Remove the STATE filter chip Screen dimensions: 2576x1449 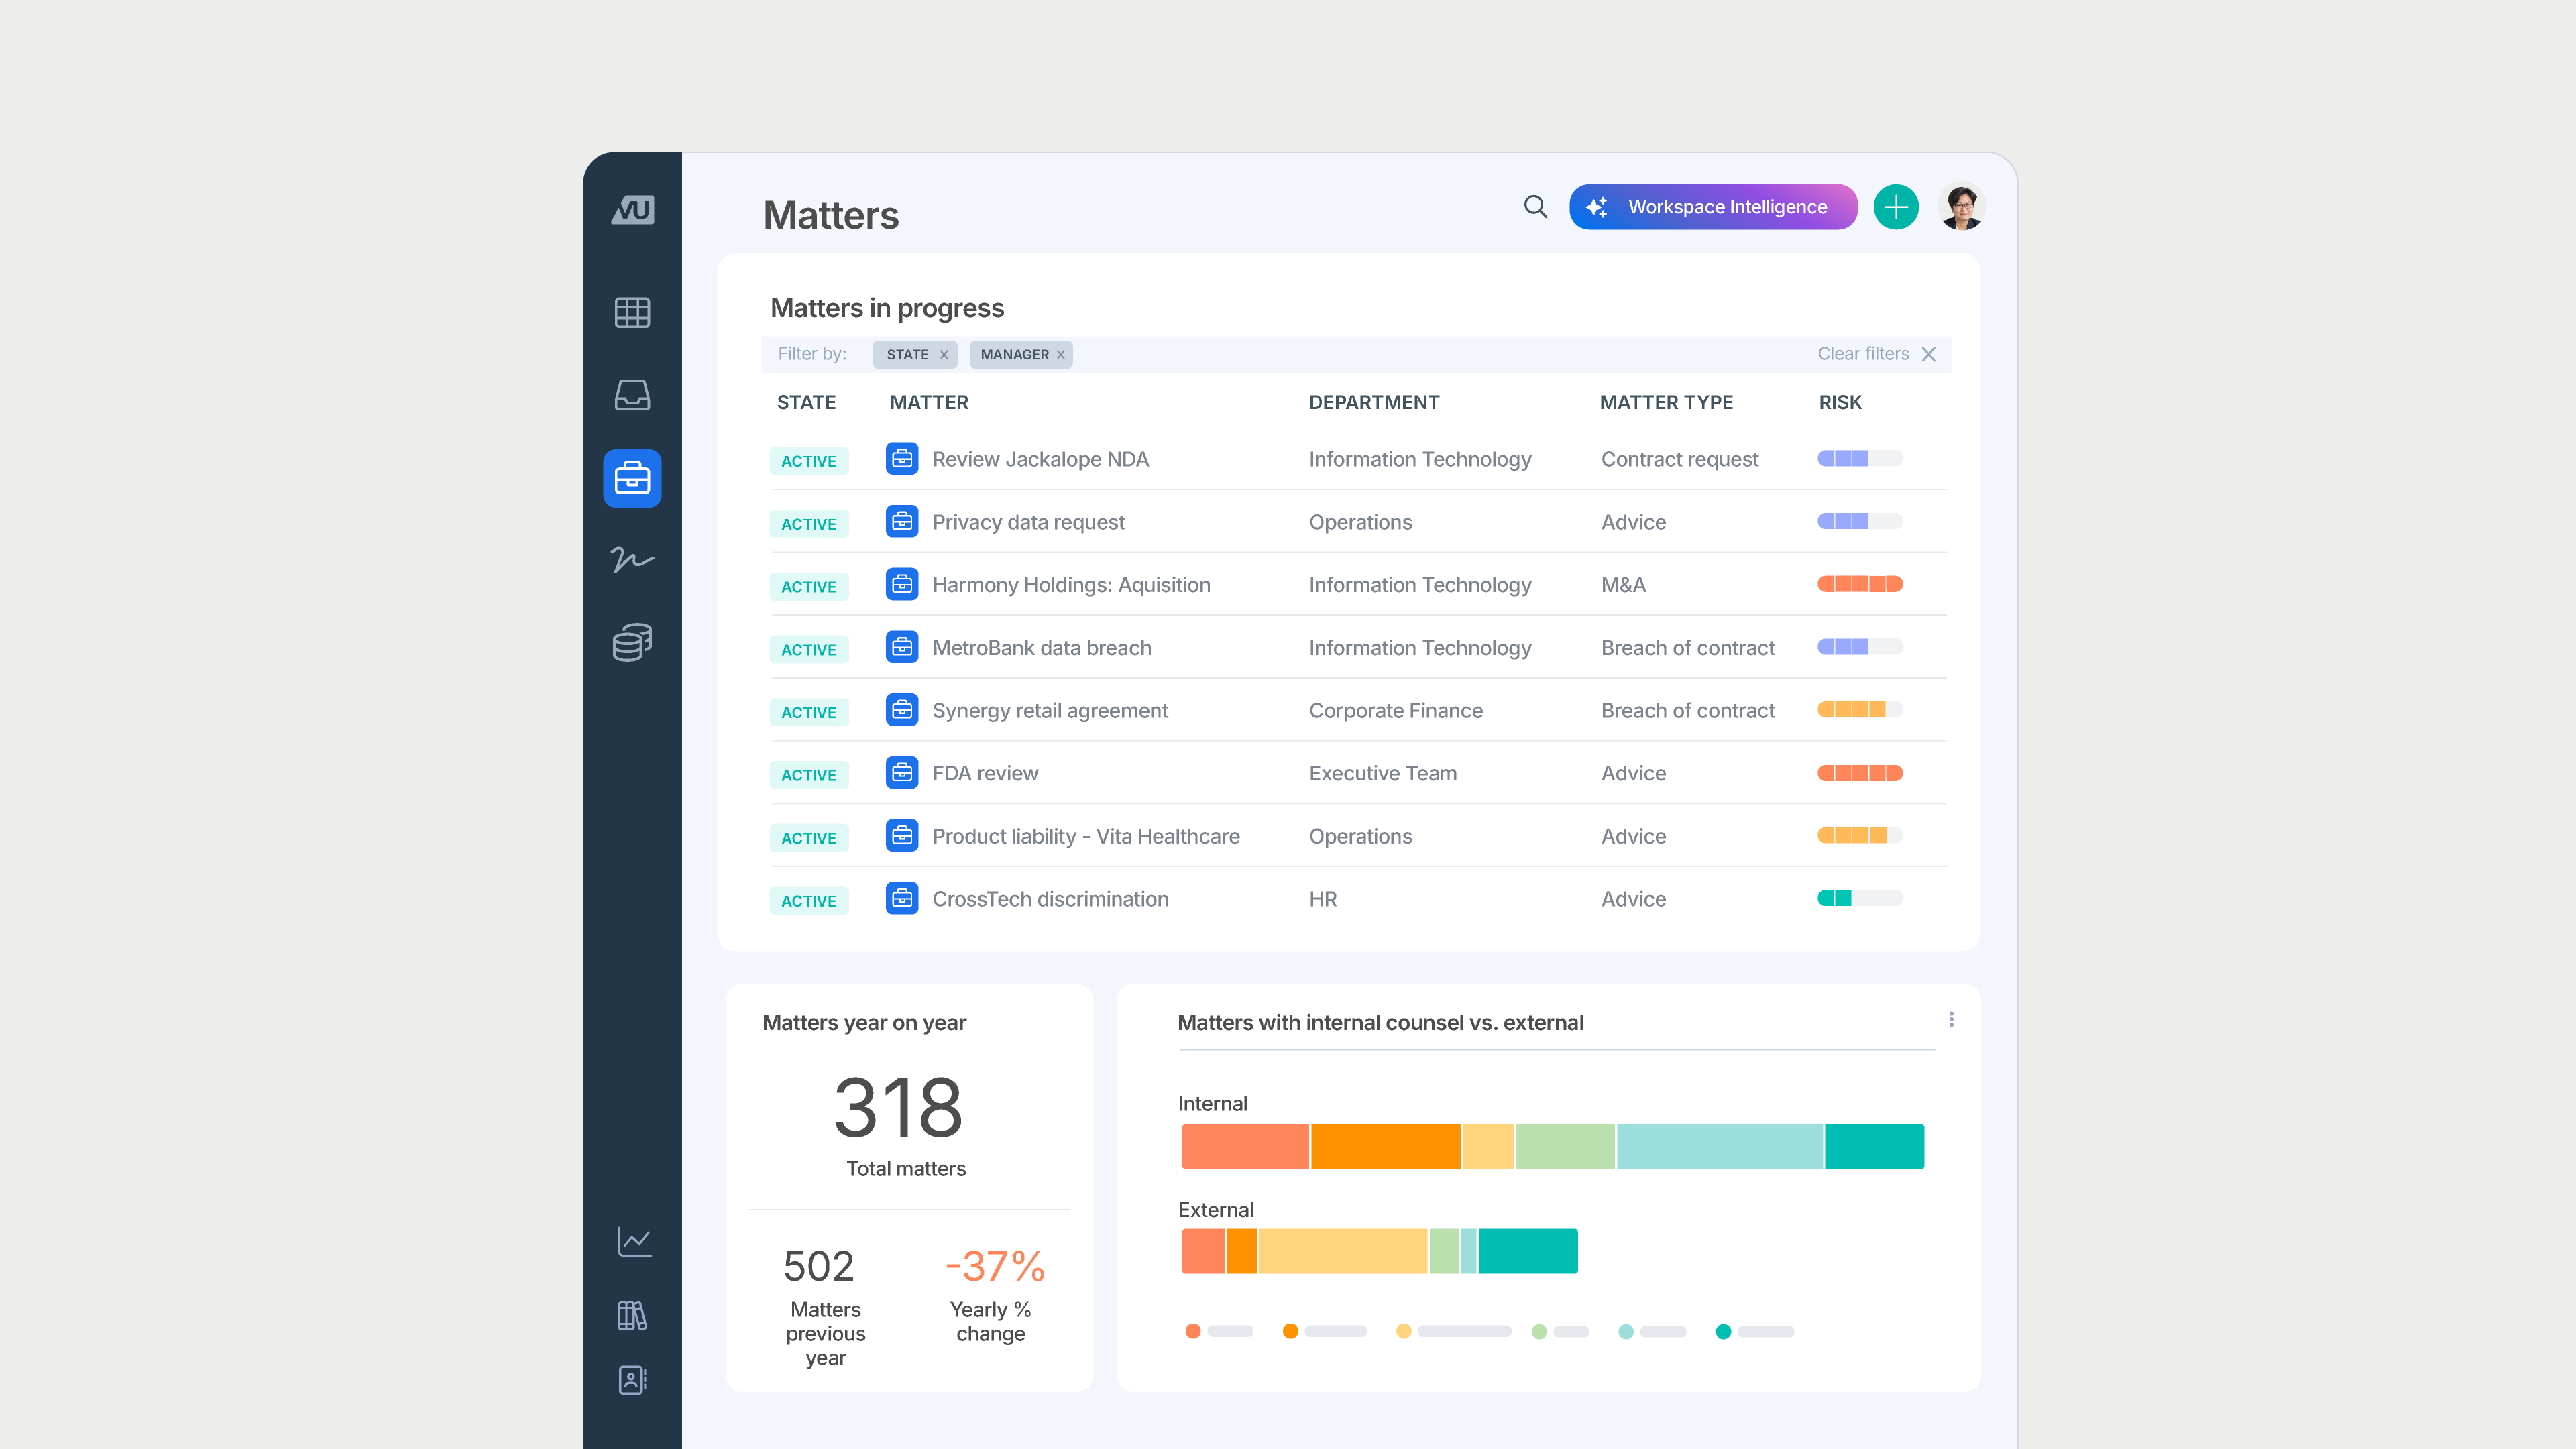point(943,355)
